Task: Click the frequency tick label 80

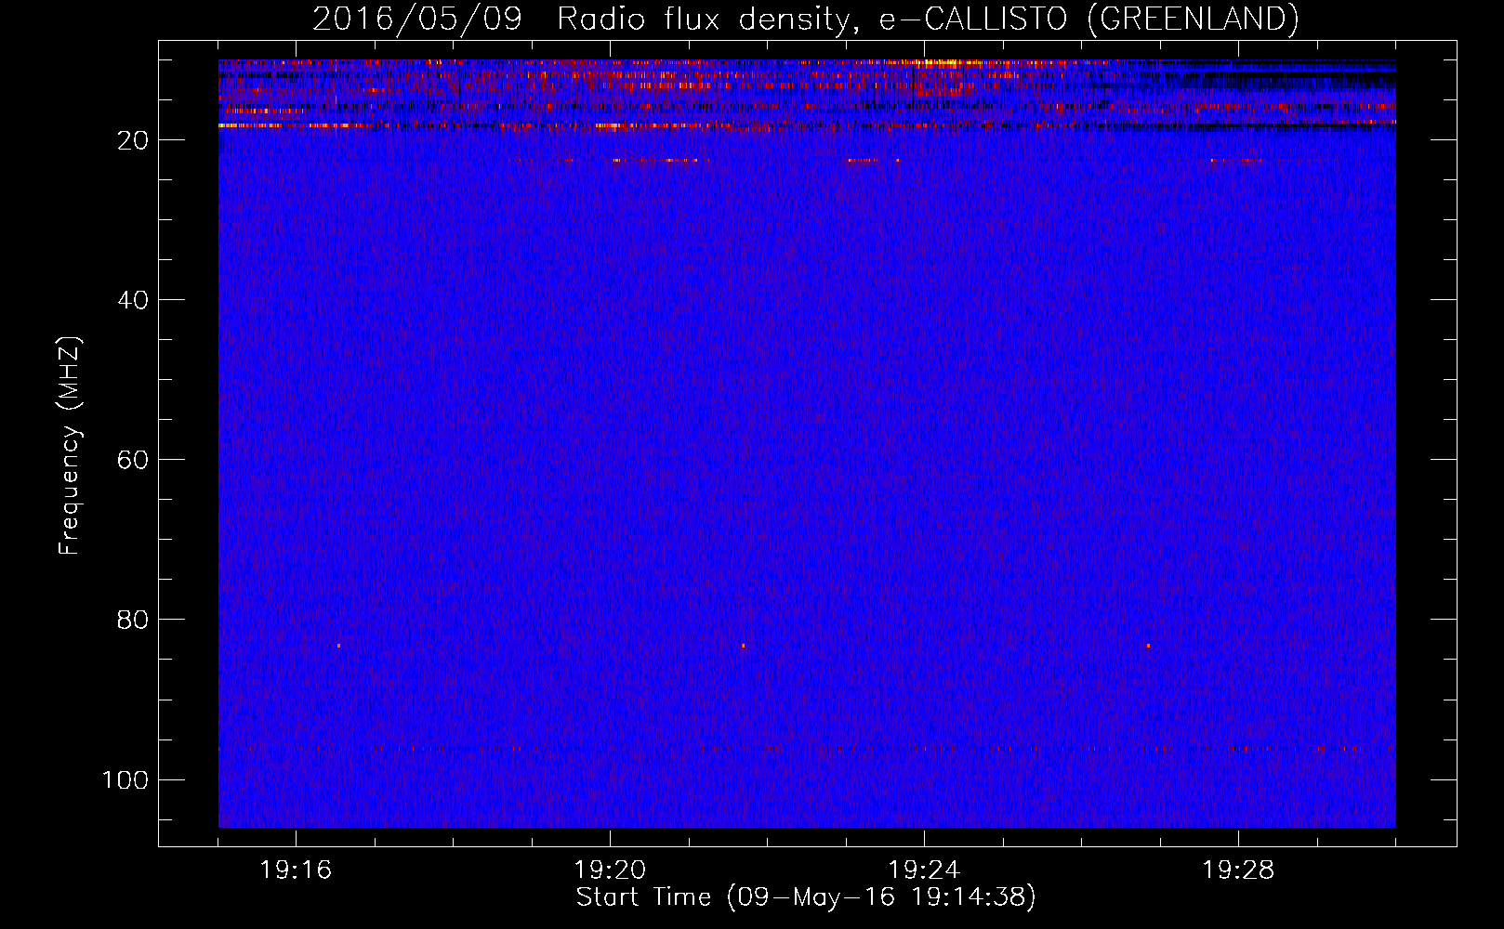Action: [x=133, y=621]
